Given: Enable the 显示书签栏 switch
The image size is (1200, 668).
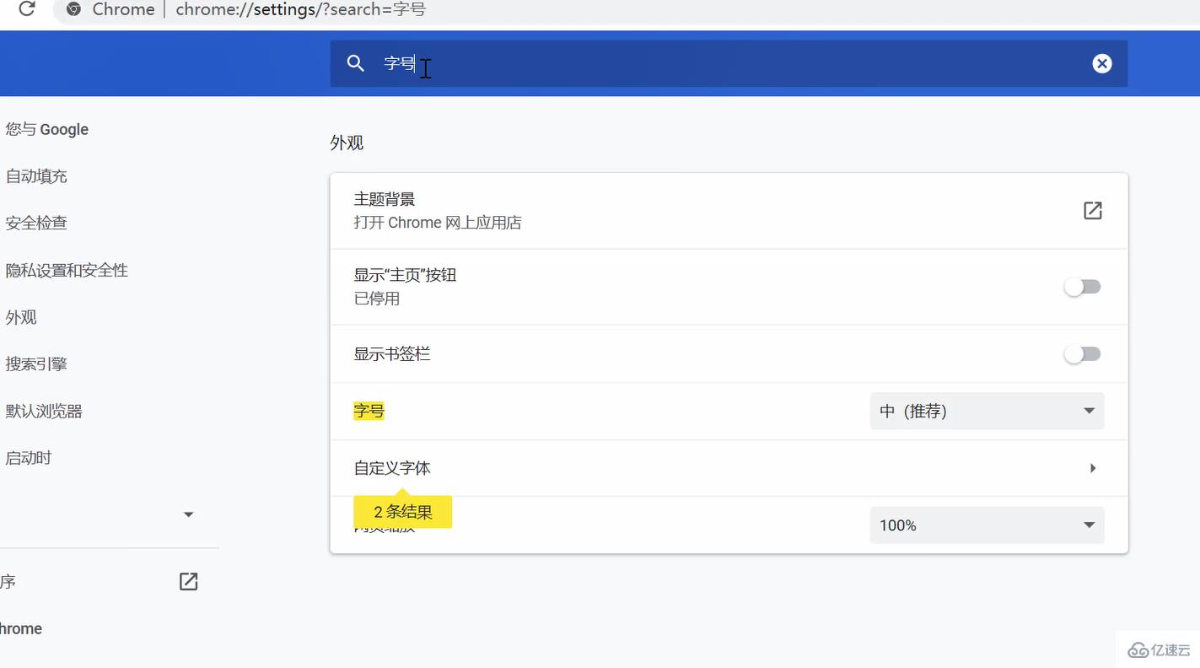Looking at the screenshot, I should coord(1082,354).
